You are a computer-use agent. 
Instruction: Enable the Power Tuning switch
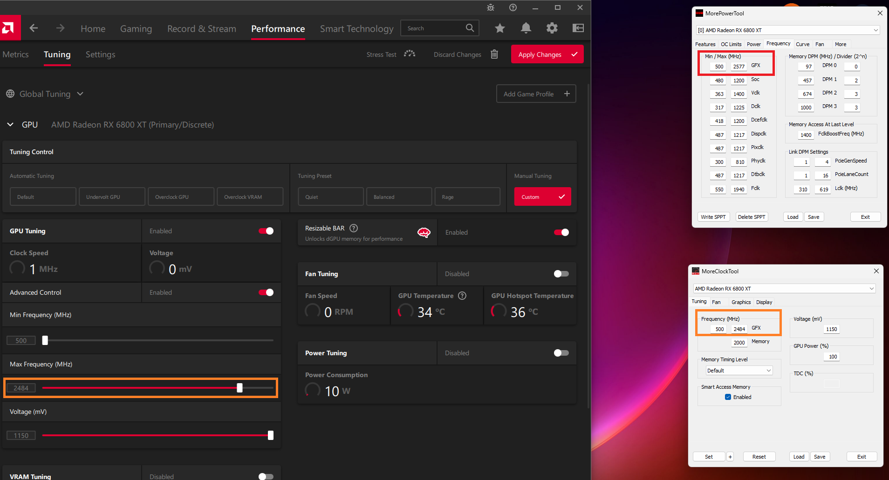[561, 353]
